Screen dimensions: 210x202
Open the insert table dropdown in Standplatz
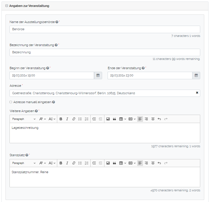pos(123,163)
